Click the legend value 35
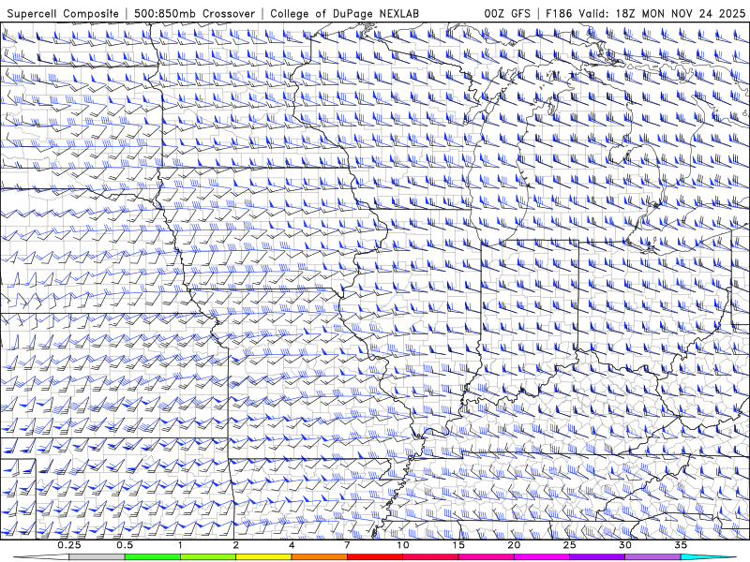Viewport: 750px width, 562px height. (x=682, y=545)
